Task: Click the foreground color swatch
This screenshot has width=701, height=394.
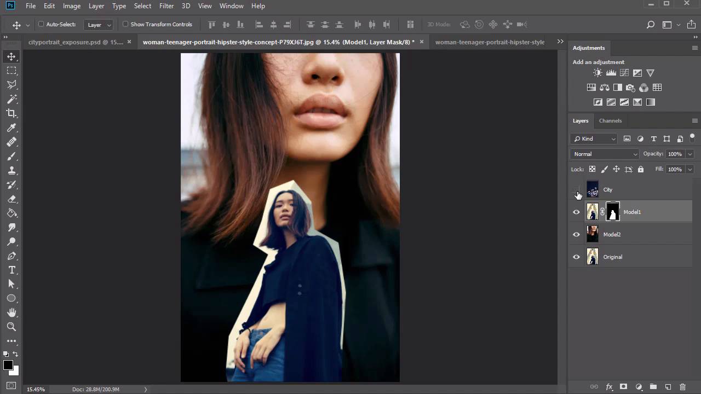Action: point(8,366)
